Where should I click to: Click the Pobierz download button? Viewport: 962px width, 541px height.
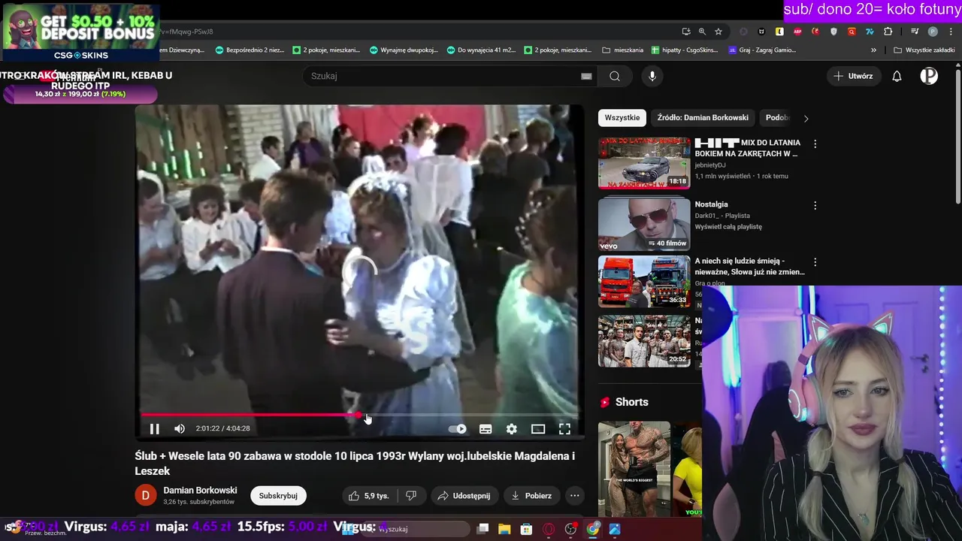531,496
